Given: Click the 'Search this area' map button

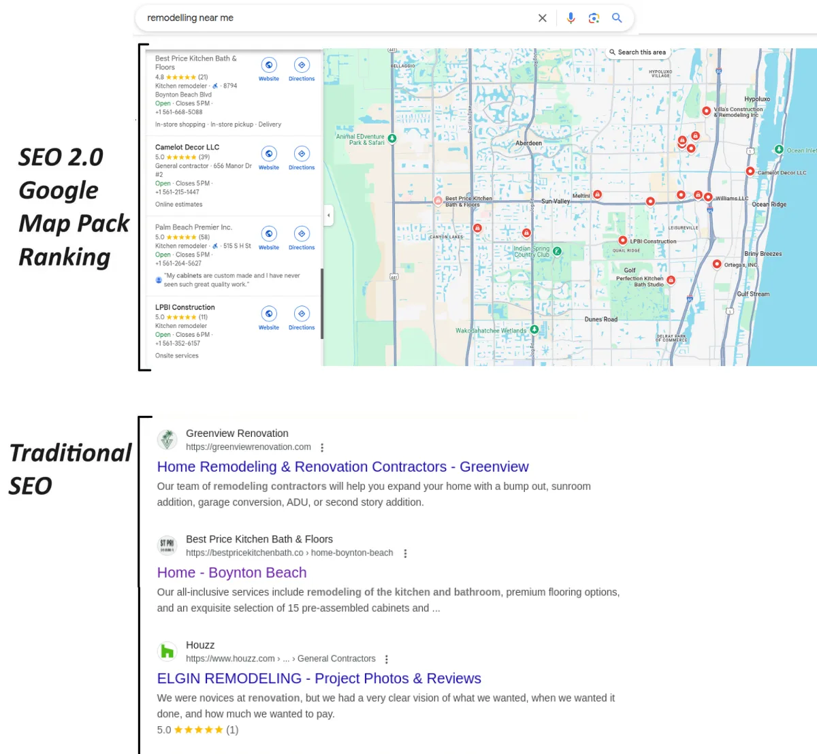Looking at the screenshot, I should pyautogui.click(x=638, y=52).
